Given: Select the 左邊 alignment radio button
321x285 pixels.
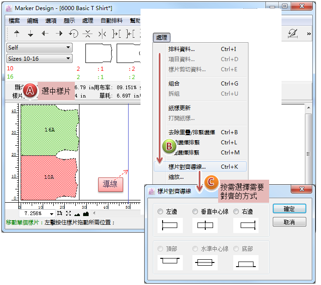Looking at the screenshot, I should coord(160,211).
